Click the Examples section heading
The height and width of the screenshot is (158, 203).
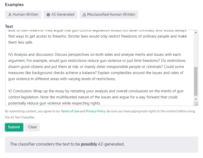pos(14,5)
